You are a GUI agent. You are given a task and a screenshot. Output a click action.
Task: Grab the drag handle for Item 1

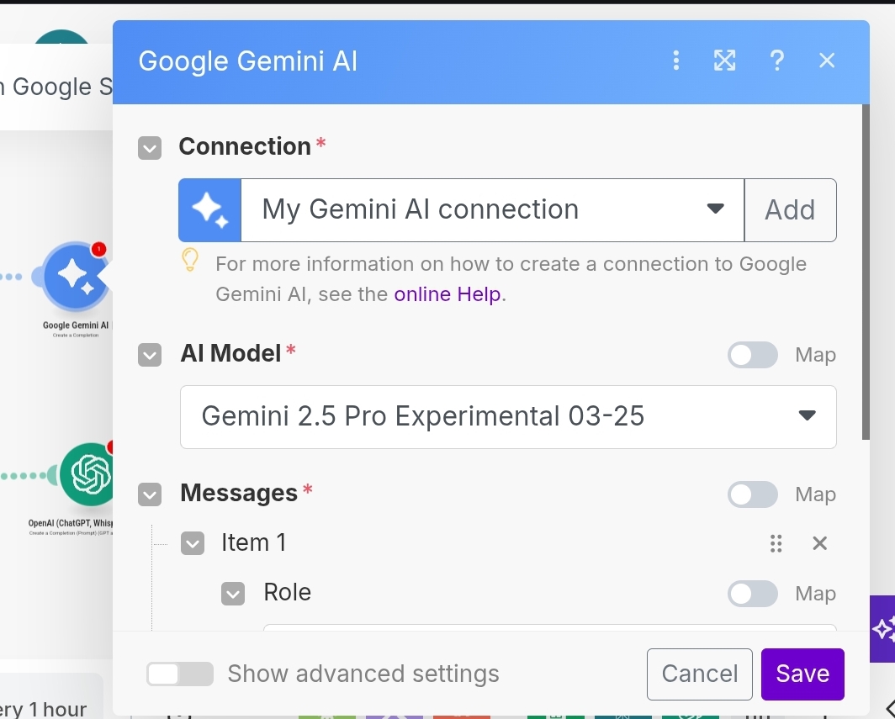(x=776, y=543)
